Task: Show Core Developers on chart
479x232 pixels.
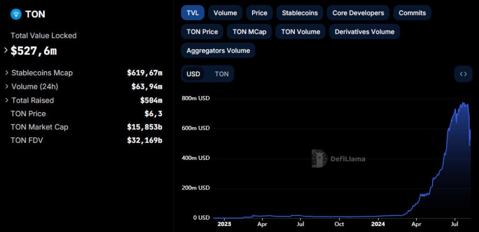Action: click(358, 13)
